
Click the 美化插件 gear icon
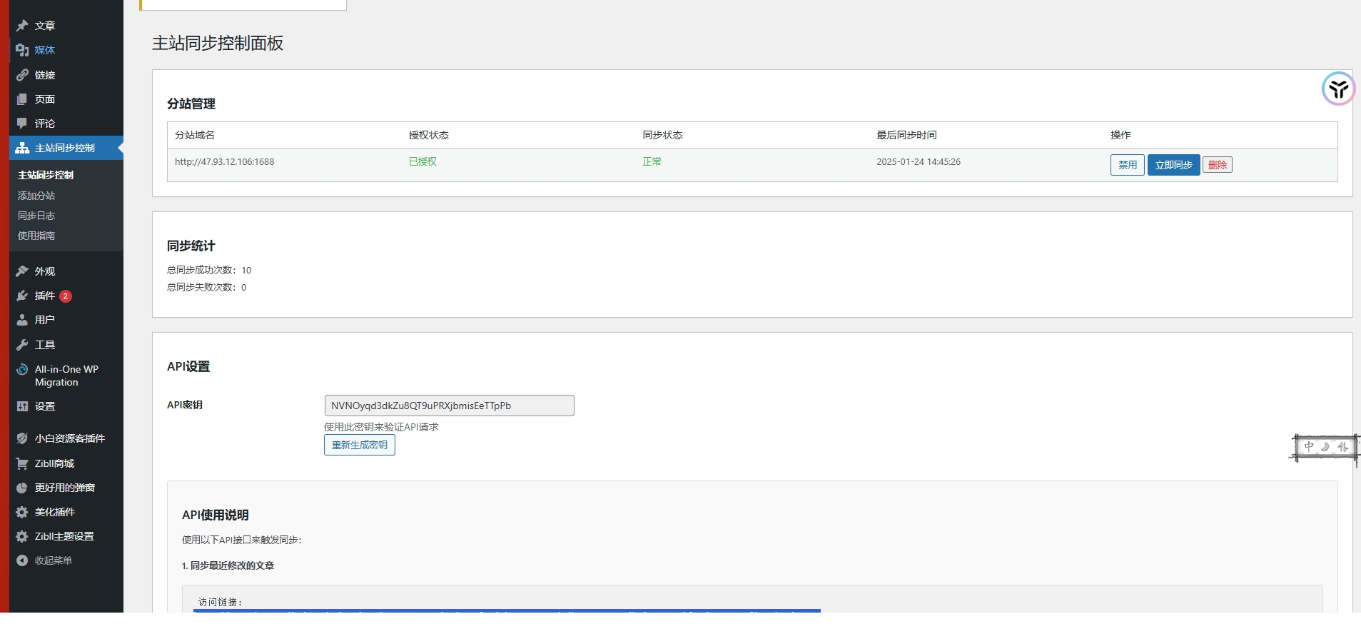[x=22, y=512]
